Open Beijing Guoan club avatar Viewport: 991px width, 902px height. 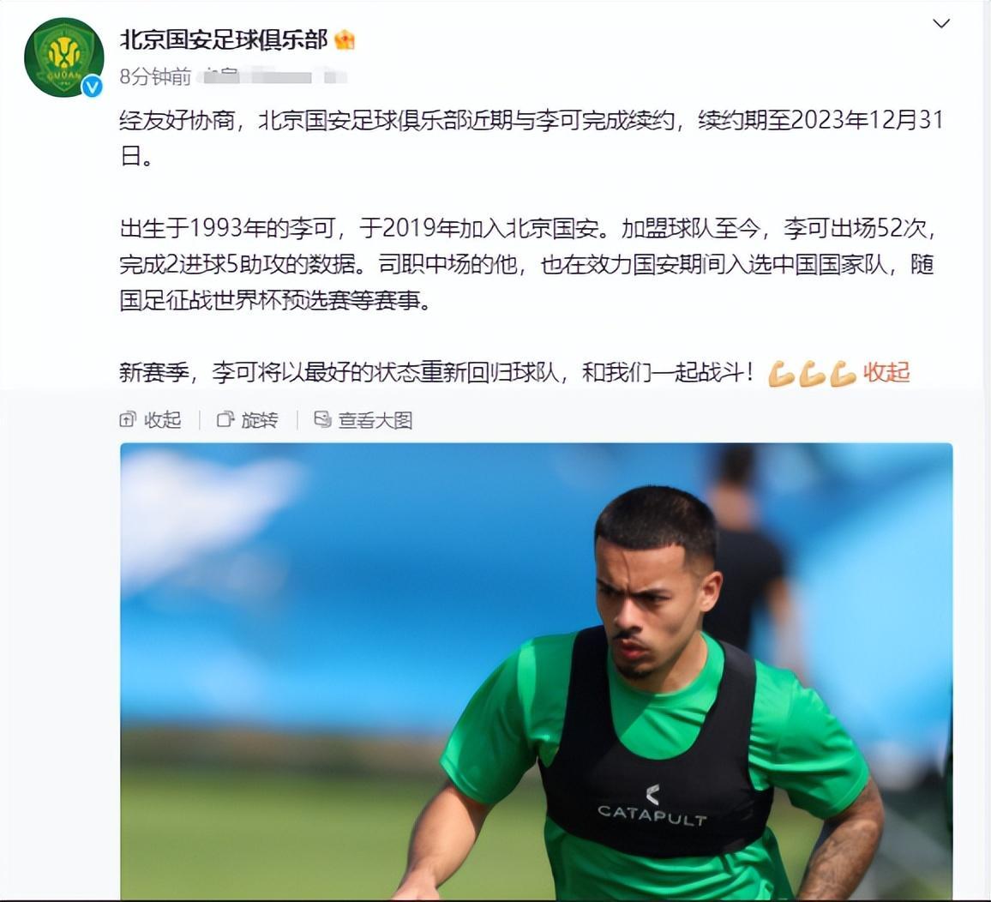[63, 57]
